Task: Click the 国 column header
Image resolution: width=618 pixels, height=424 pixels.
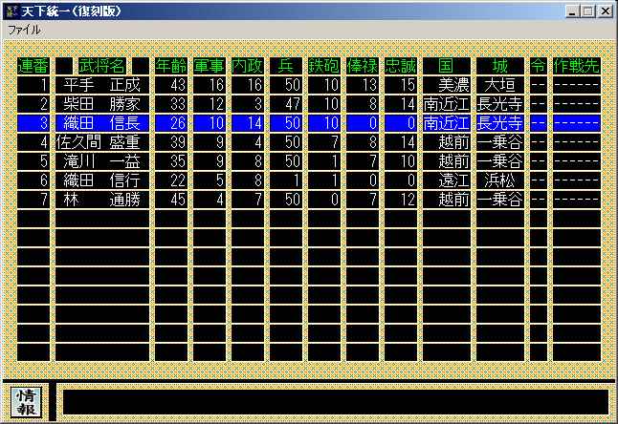Action: point(447,66)
